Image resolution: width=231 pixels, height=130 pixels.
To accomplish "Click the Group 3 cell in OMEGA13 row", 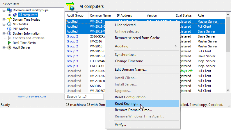I will 72,66.
